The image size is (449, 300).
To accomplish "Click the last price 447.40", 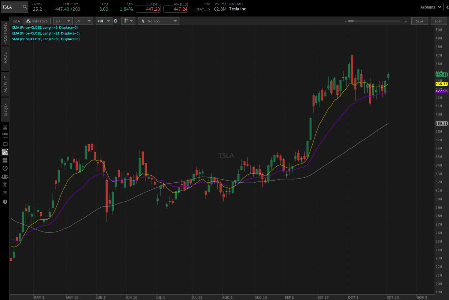I will pyautogui.click(x=62, y=9).
